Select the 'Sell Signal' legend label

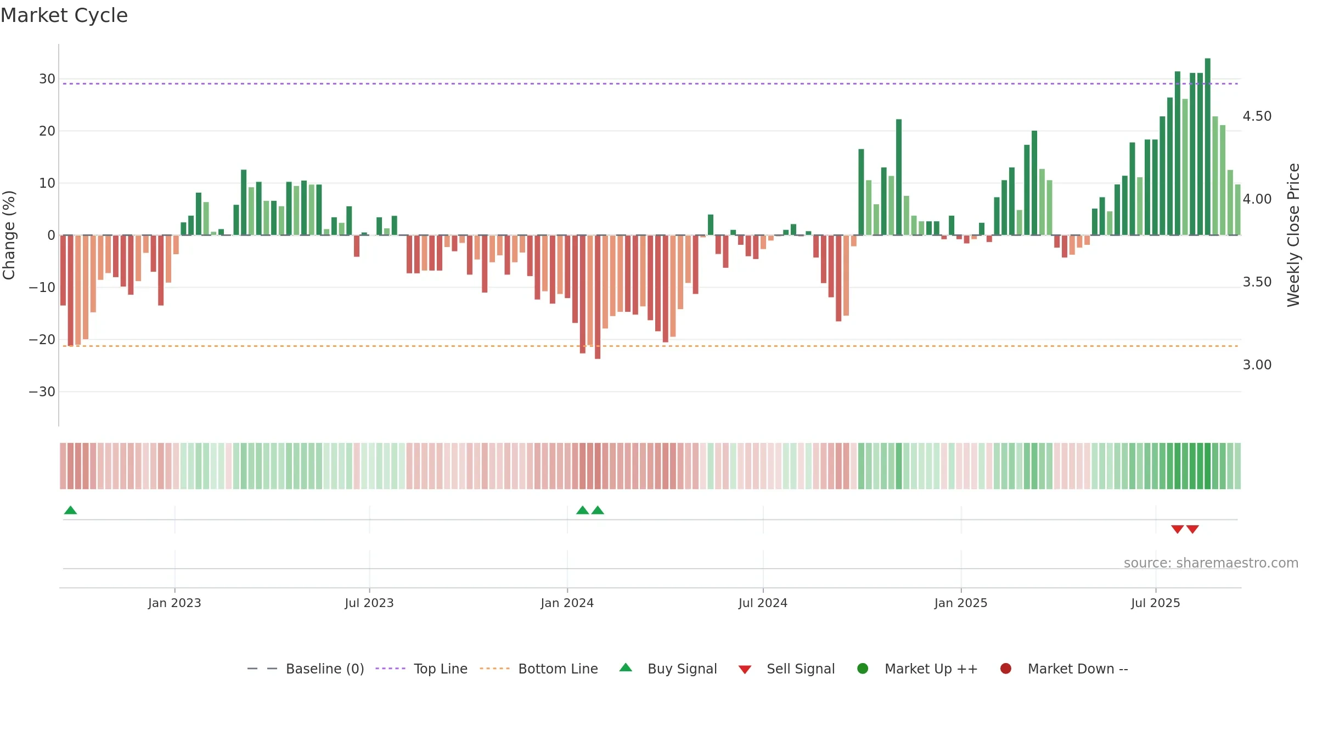[x=801, y=669]
